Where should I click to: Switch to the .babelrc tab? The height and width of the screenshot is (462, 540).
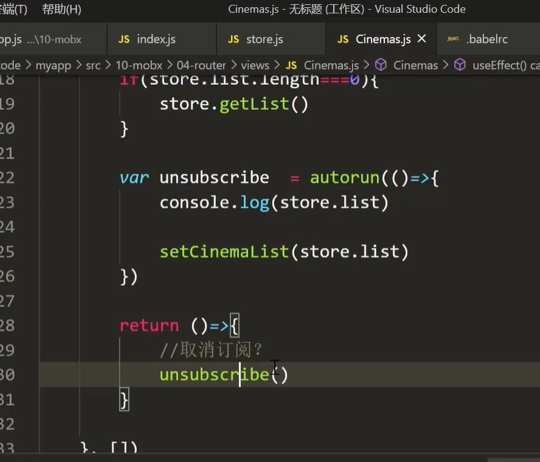coord(487,40)
